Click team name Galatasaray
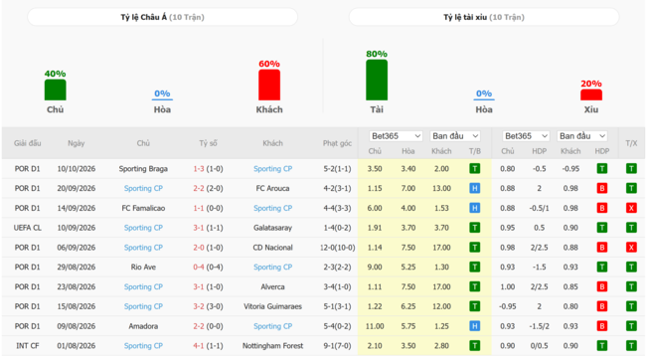Image resolution: width=646 pixels, height=362 pixels. click(x=272, y=228)
